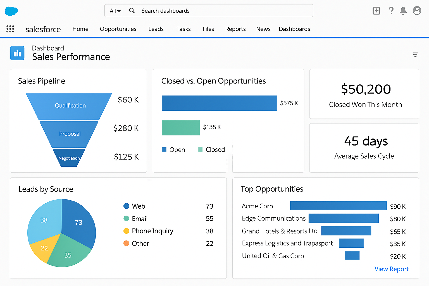Click the $50,200 Closed Won metric
This screenshot has height=286, width=429.
tap(366, 89)
